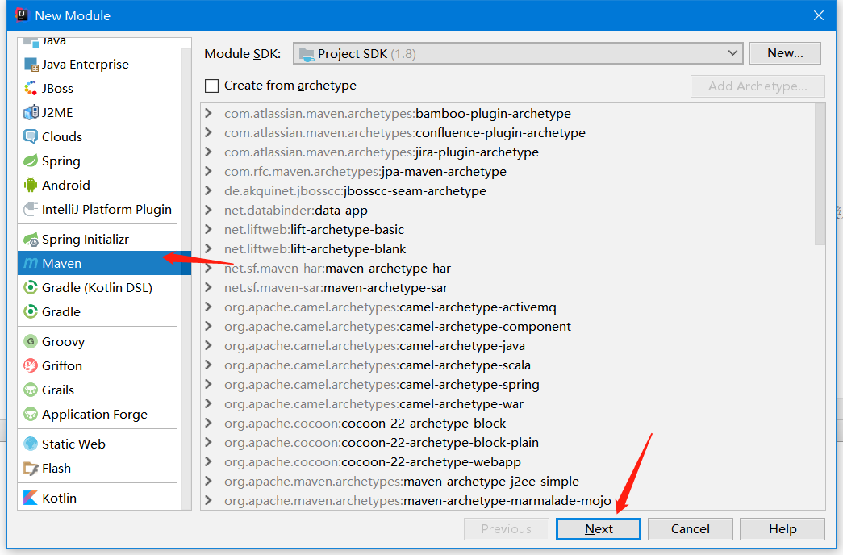Select cocoon-22-archetype-block row

coord(507,424)
